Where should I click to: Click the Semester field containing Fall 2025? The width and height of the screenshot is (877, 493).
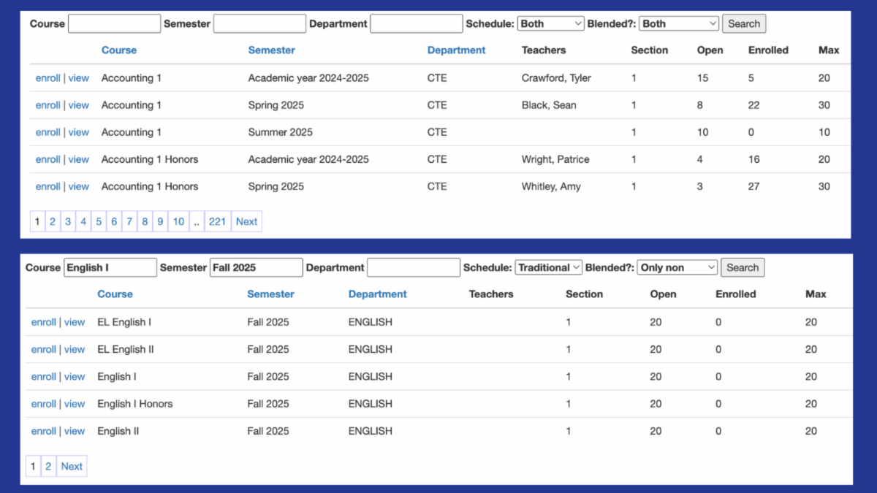(x=256, y=267)
